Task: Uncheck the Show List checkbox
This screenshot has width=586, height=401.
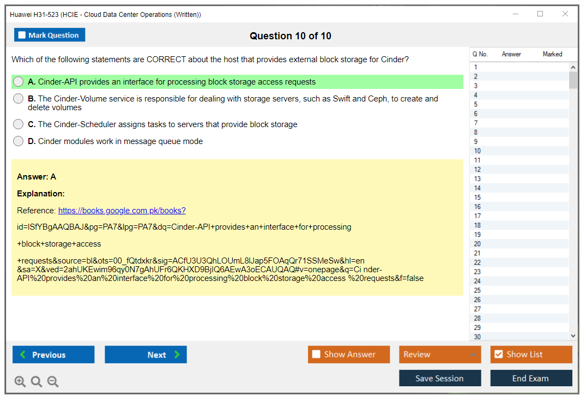Action: pyautogui.click(x=498, y=355)
